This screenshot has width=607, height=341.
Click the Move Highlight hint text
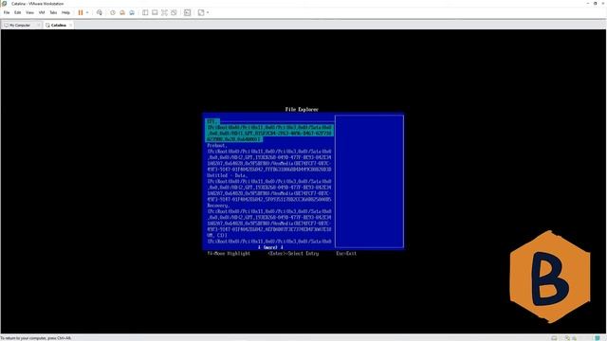pyautogui.click(x=229, y=254)
